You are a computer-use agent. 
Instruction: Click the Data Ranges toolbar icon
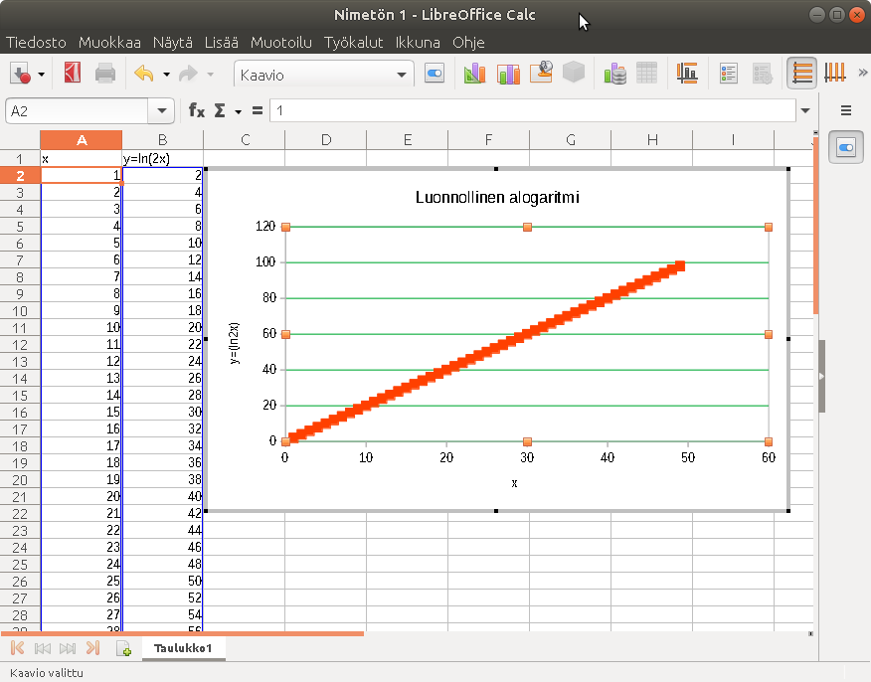tap(616, 74)
